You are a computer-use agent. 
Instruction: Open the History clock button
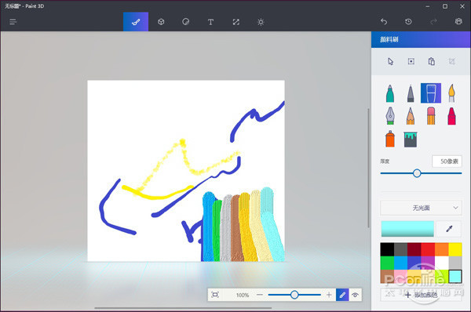408,22
